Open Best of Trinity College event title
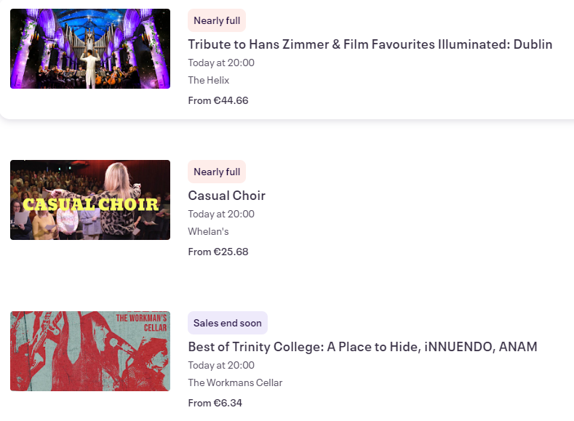This screenshot has height=421, width=574. 362,347
